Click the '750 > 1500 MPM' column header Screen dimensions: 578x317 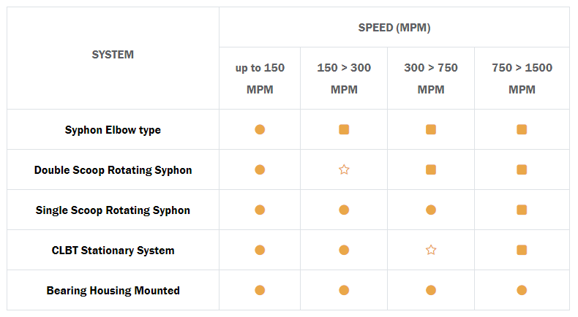pyautogui.click(x=522, y=78)
